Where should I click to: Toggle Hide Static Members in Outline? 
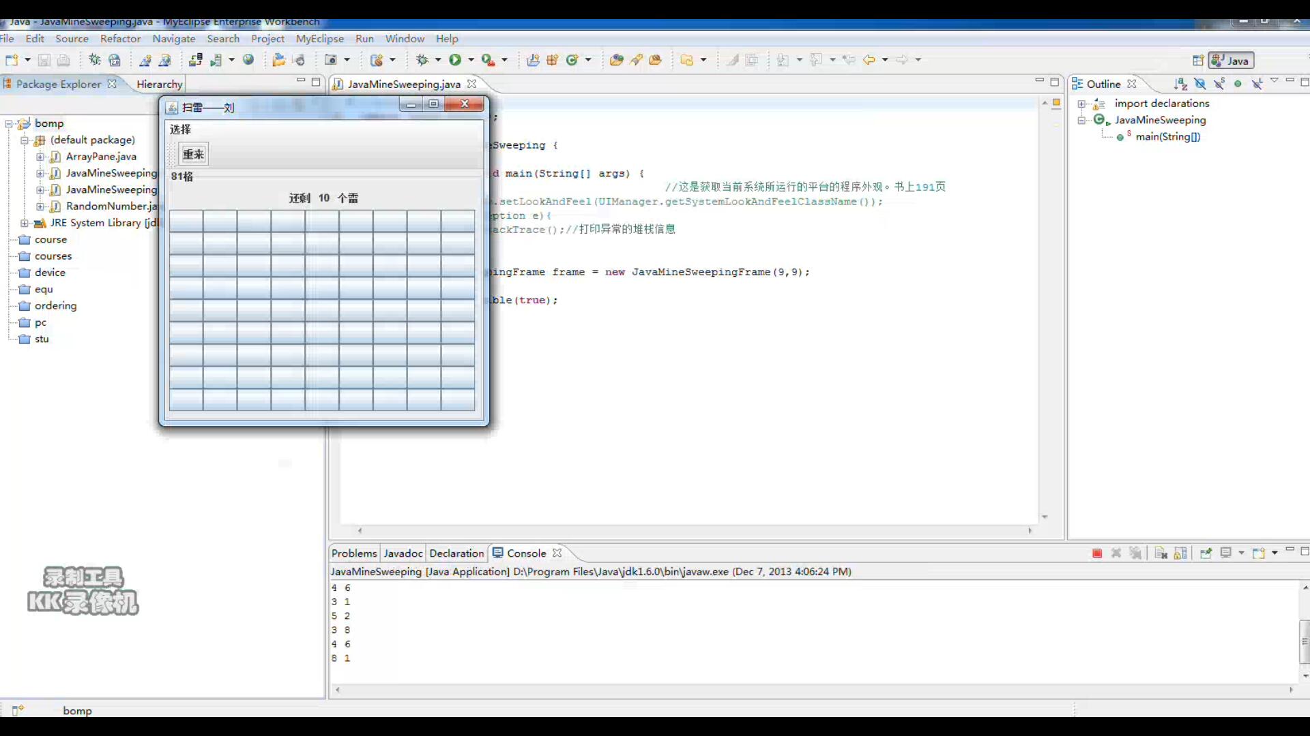[x=1219, y=84]
